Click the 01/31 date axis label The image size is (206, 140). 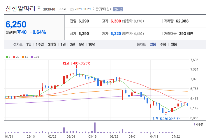click(9, 136)
